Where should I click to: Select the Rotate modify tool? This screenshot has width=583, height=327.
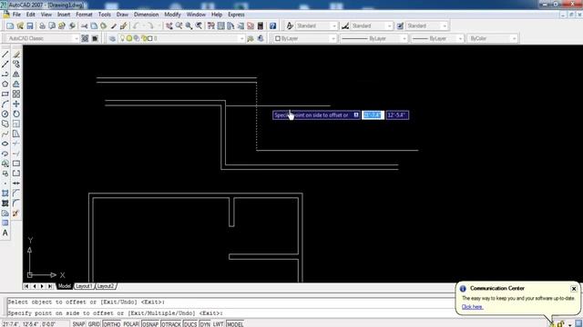pyautogui.click(x=16, y=114)
